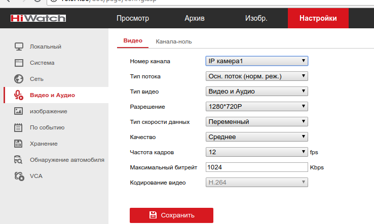Open the Номер канала dropdown
This screenshot has width=374, height=224.
click(x=257, y=61)
